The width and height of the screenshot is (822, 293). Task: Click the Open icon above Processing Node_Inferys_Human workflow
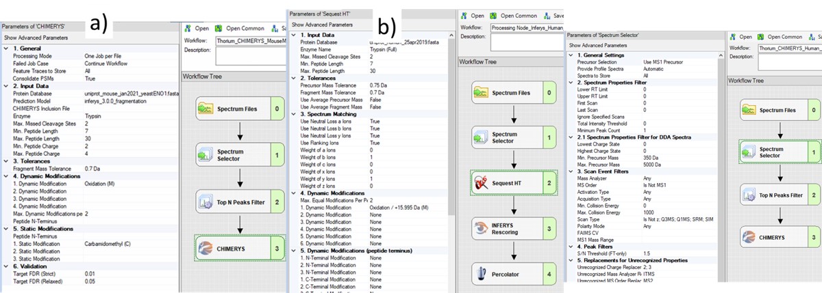(464, 15)
